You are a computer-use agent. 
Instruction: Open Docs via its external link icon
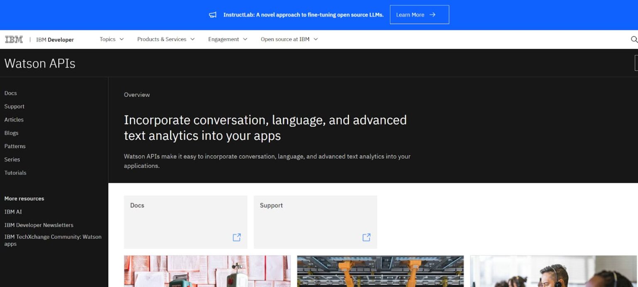point(237,237)
